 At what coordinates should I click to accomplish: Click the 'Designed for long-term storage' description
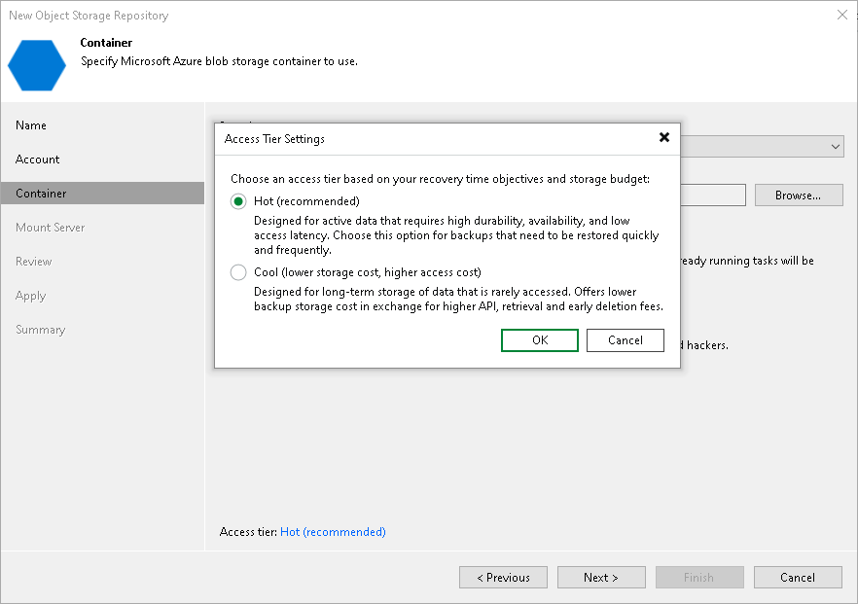(x=458, y=299)
